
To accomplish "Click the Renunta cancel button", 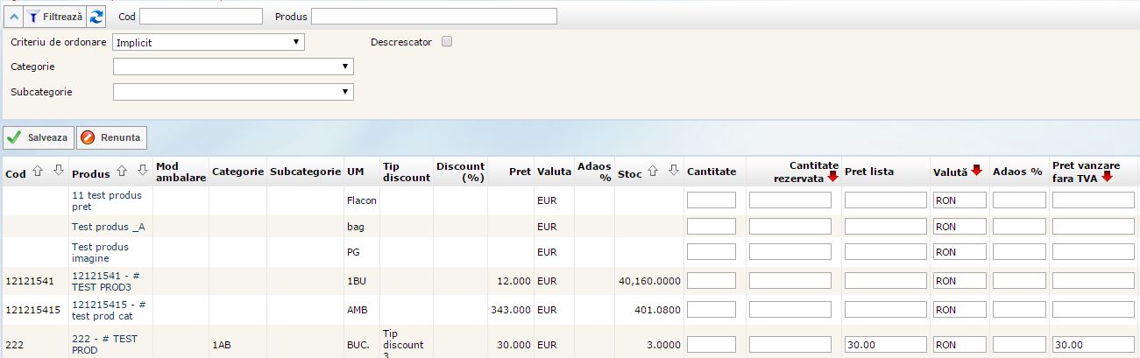I will click(x=111, y=138).
